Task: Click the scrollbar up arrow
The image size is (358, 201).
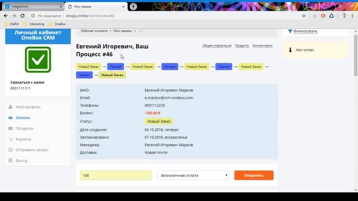Action: click(356, 31)
